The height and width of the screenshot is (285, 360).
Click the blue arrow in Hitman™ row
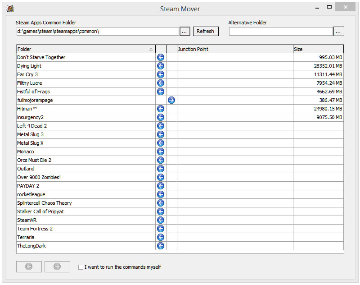coord(161,109)
